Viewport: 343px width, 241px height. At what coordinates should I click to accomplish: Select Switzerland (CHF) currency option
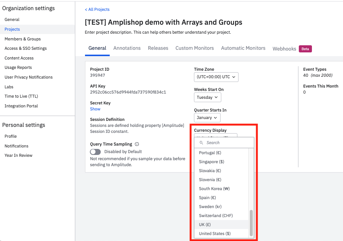221,216
